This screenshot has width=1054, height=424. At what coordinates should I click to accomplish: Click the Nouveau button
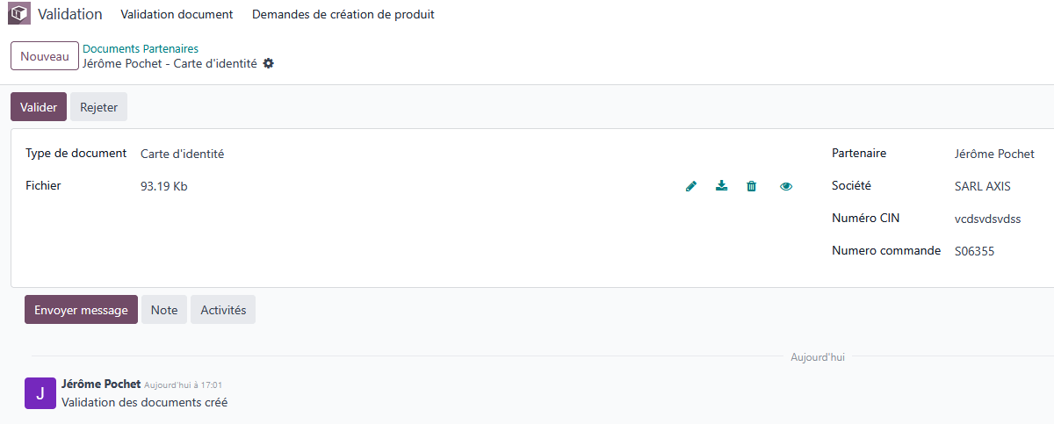point(45,56)
